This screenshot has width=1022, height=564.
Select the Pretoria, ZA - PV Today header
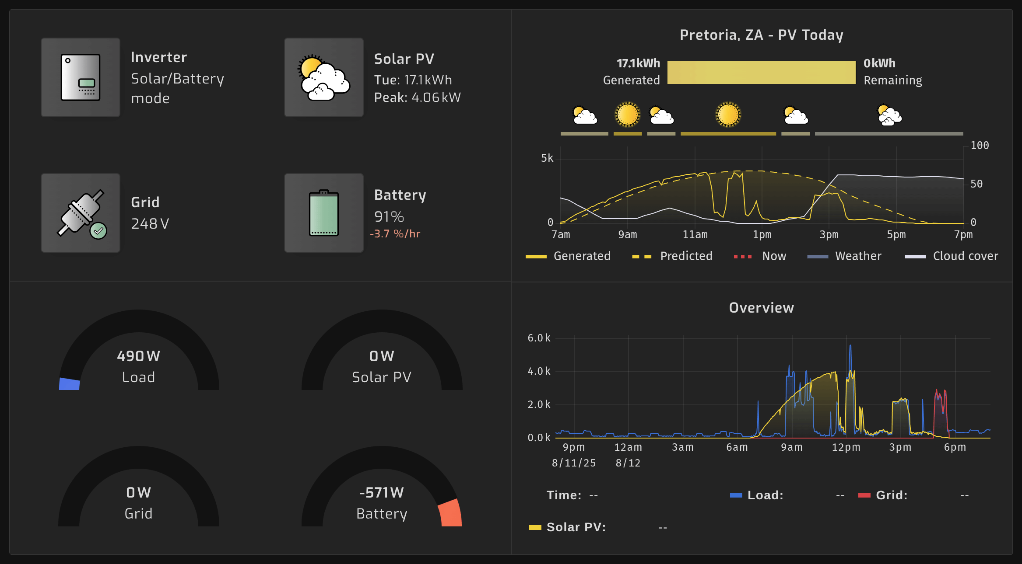click(x=762, y=35)
